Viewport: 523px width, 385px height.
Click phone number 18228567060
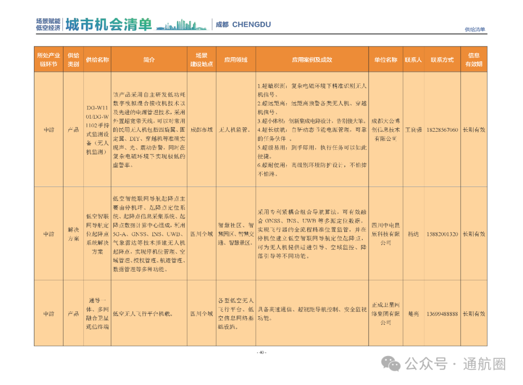442,130
